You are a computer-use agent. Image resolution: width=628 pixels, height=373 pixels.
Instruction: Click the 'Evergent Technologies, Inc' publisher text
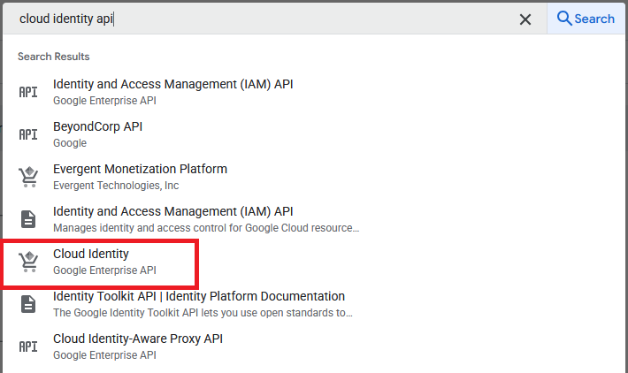116,186
